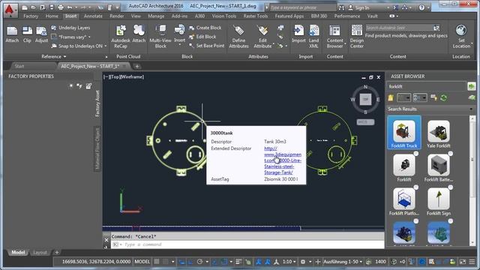Image resolution: width=480 pixels, height=270 pixels.
Task: Click the yellow folder icon in Asset Browser
Action: (391, 98)
